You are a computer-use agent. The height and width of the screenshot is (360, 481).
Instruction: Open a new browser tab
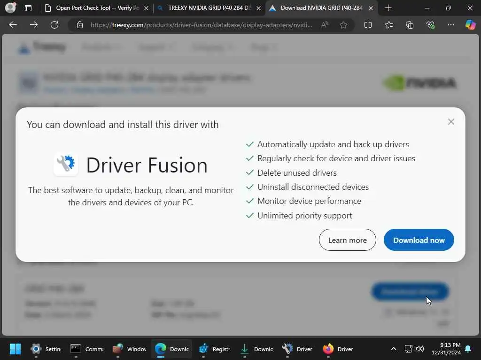pos(388,8)
